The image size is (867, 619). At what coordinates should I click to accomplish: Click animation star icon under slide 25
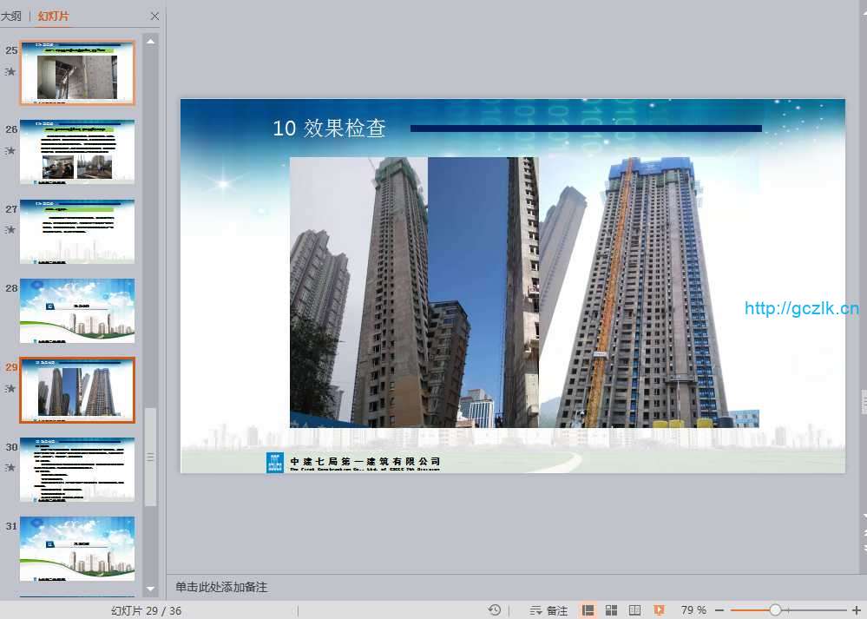click(x=11, y=71)
